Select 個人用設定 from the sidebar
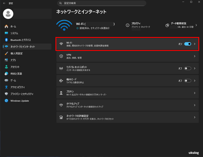 (16, 53)
